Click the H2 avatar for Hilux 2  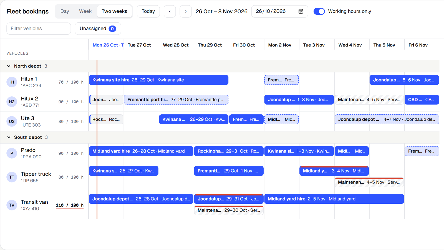coord(12,102)
